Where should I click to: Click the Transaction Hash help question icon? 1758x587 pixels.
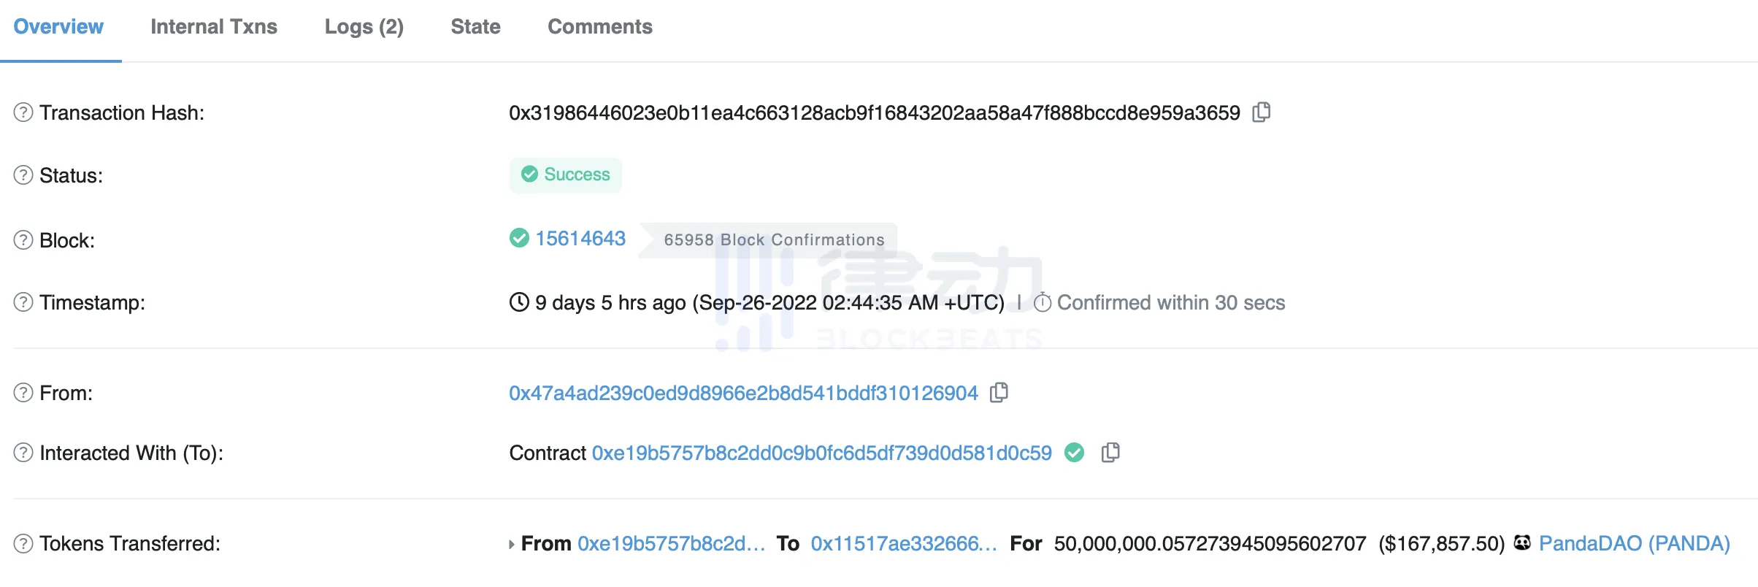click(23, 112)
